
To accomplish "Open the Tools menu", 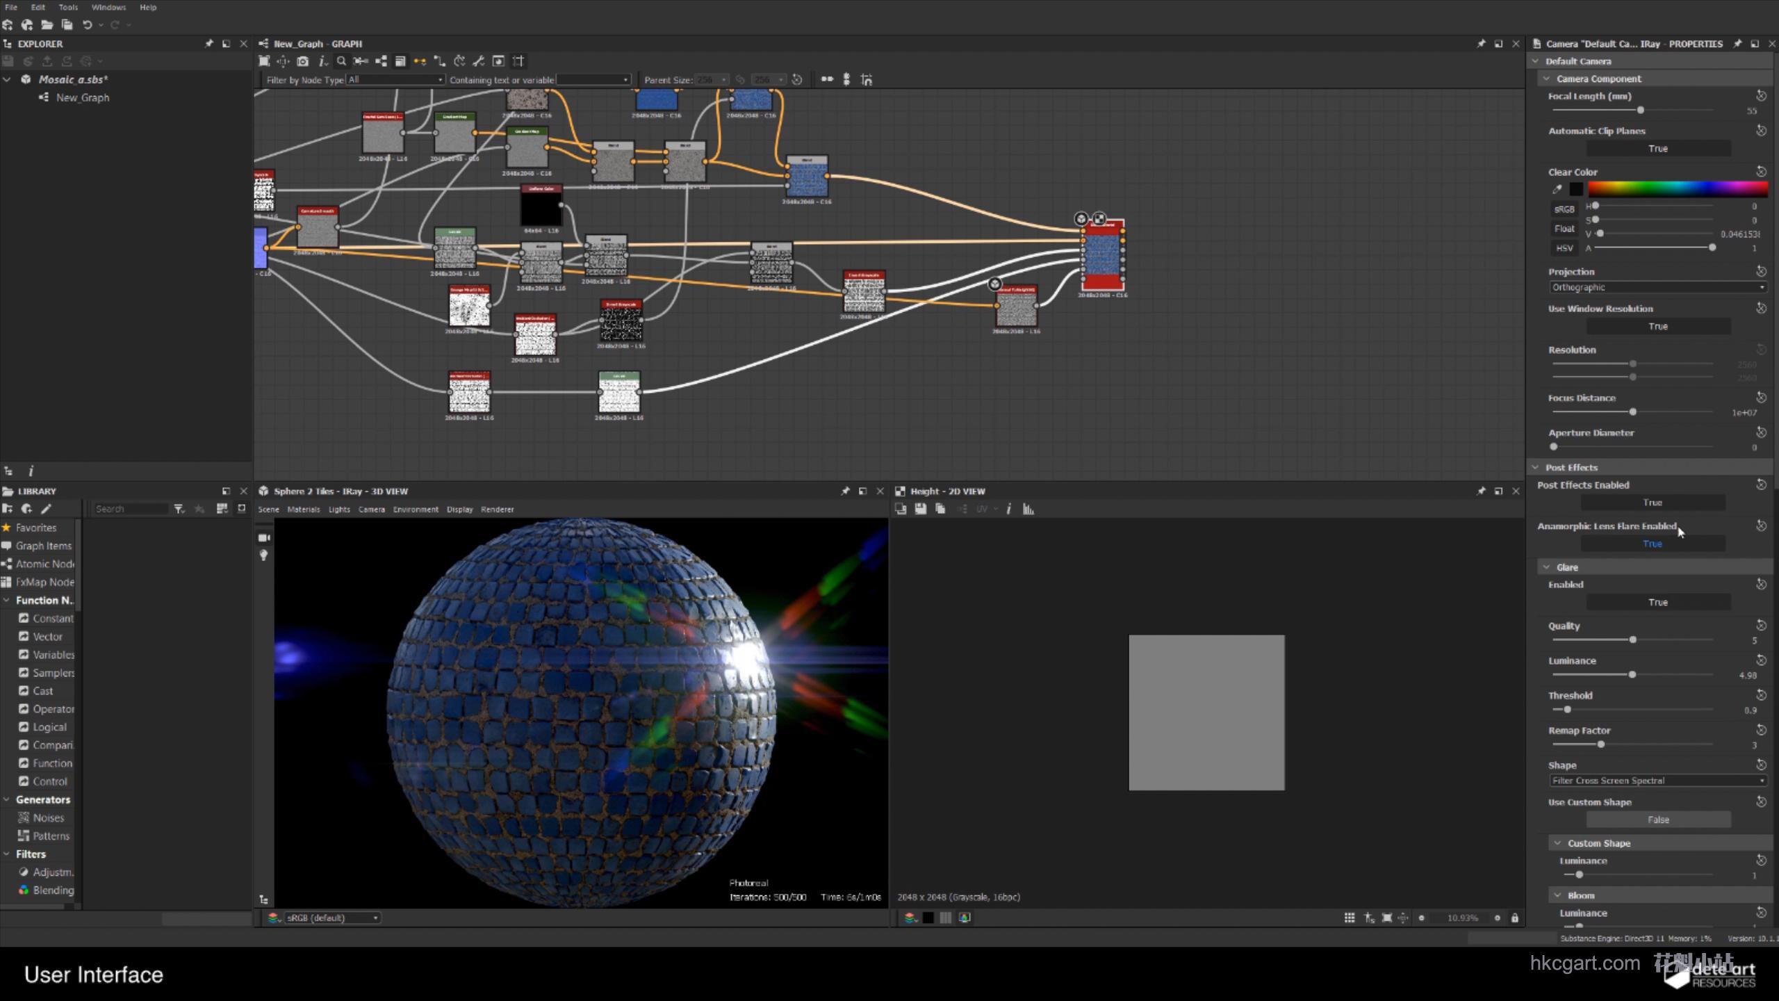I will (68, 8).
